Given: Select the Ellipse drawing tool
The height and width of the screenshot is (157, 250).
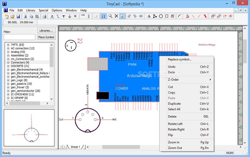Looking at the screenshot, I should pos(161,16).
